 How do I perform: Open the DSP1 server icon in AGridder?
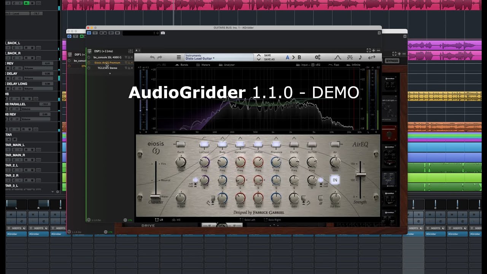(x=89, y=51)
